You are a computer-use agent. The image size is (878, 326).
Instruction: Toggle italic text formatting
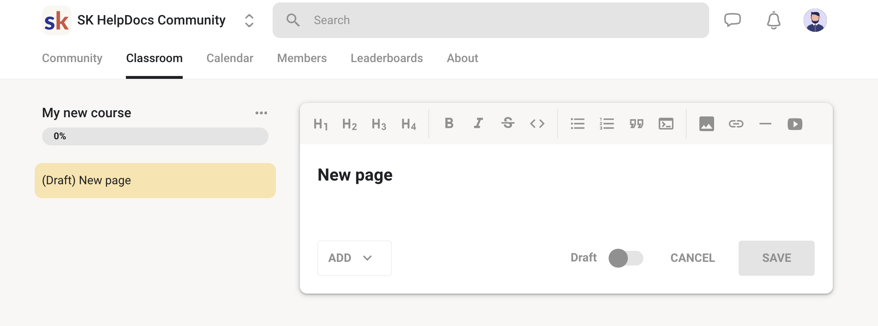[x=478, y=123]
